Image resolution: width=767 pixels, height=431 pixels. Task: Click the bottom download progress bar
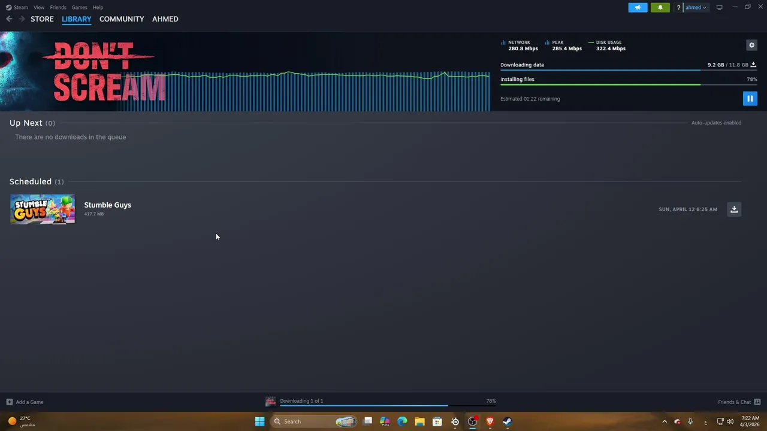388,406
